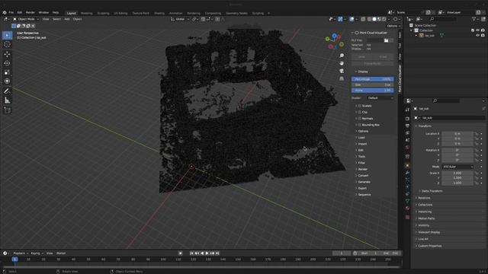
Task: Select the Scale tool
Action: tap(7, 72)
